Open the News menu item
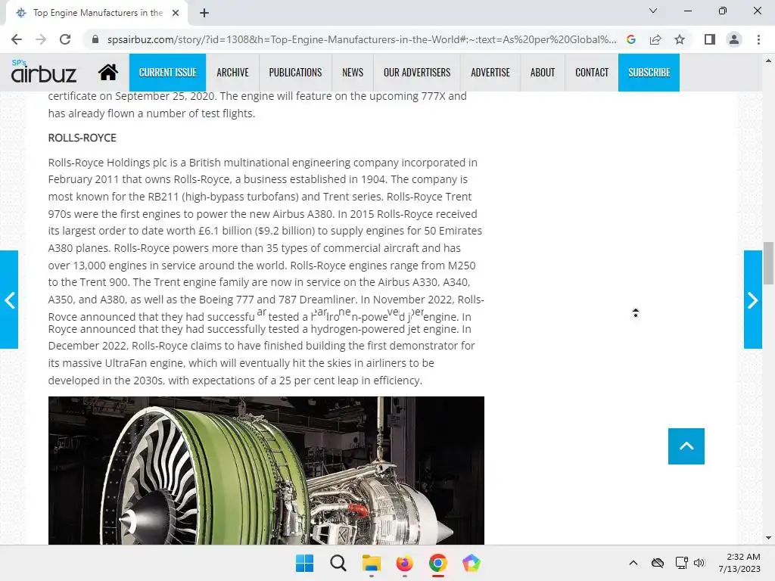Image resolution: width=775 pixels, height=581 pixels. 353,72
